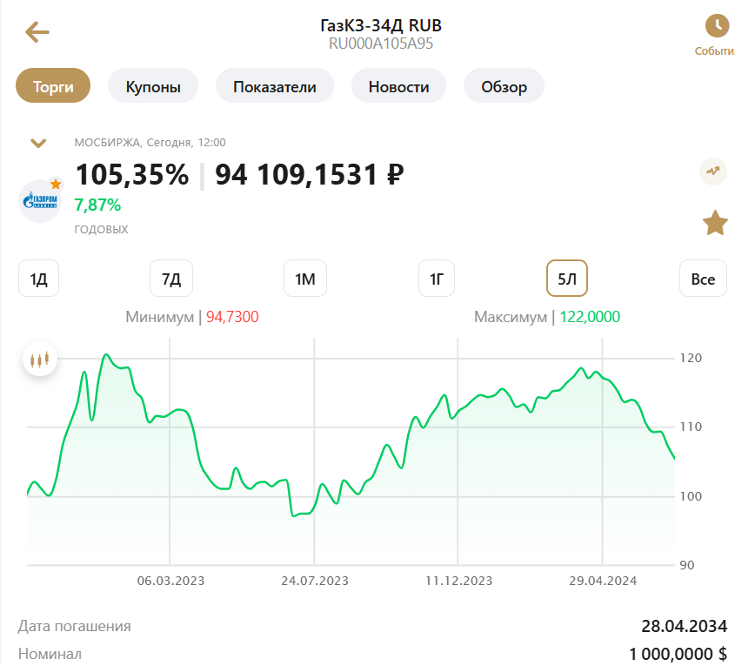This screenshot has width=735, height=666.
Task: Click the Дата погашения label
Action: [74, 626]
